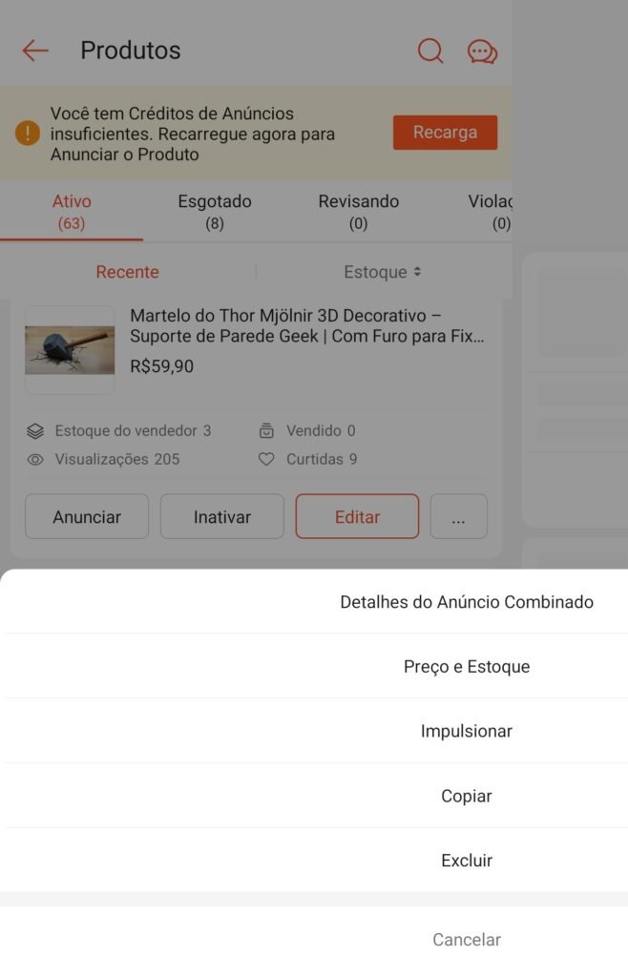
Task: Select the Ativo tab
Action: pyautogui.click(x=72, y=212)
